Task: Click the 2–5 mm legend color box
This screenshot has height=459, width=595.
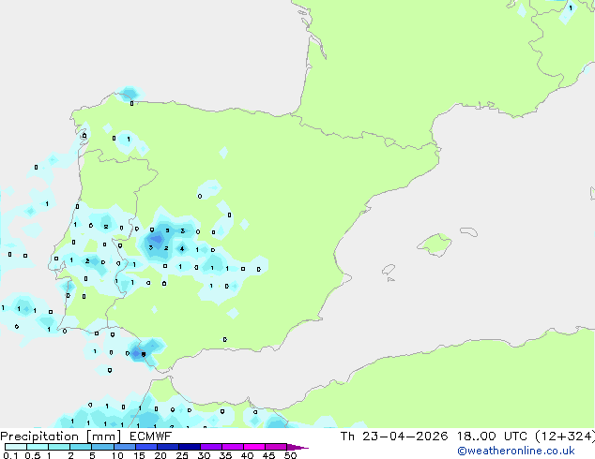Action: (x=81, y=447)
